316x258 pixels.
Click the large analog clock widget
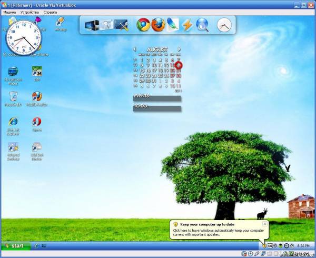tap(24, 38)
